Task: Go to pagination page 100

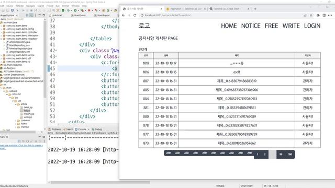Action: (290, 155)
